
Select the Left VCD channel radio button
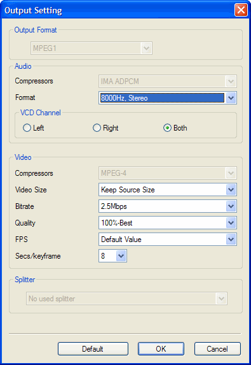point(27,128)
